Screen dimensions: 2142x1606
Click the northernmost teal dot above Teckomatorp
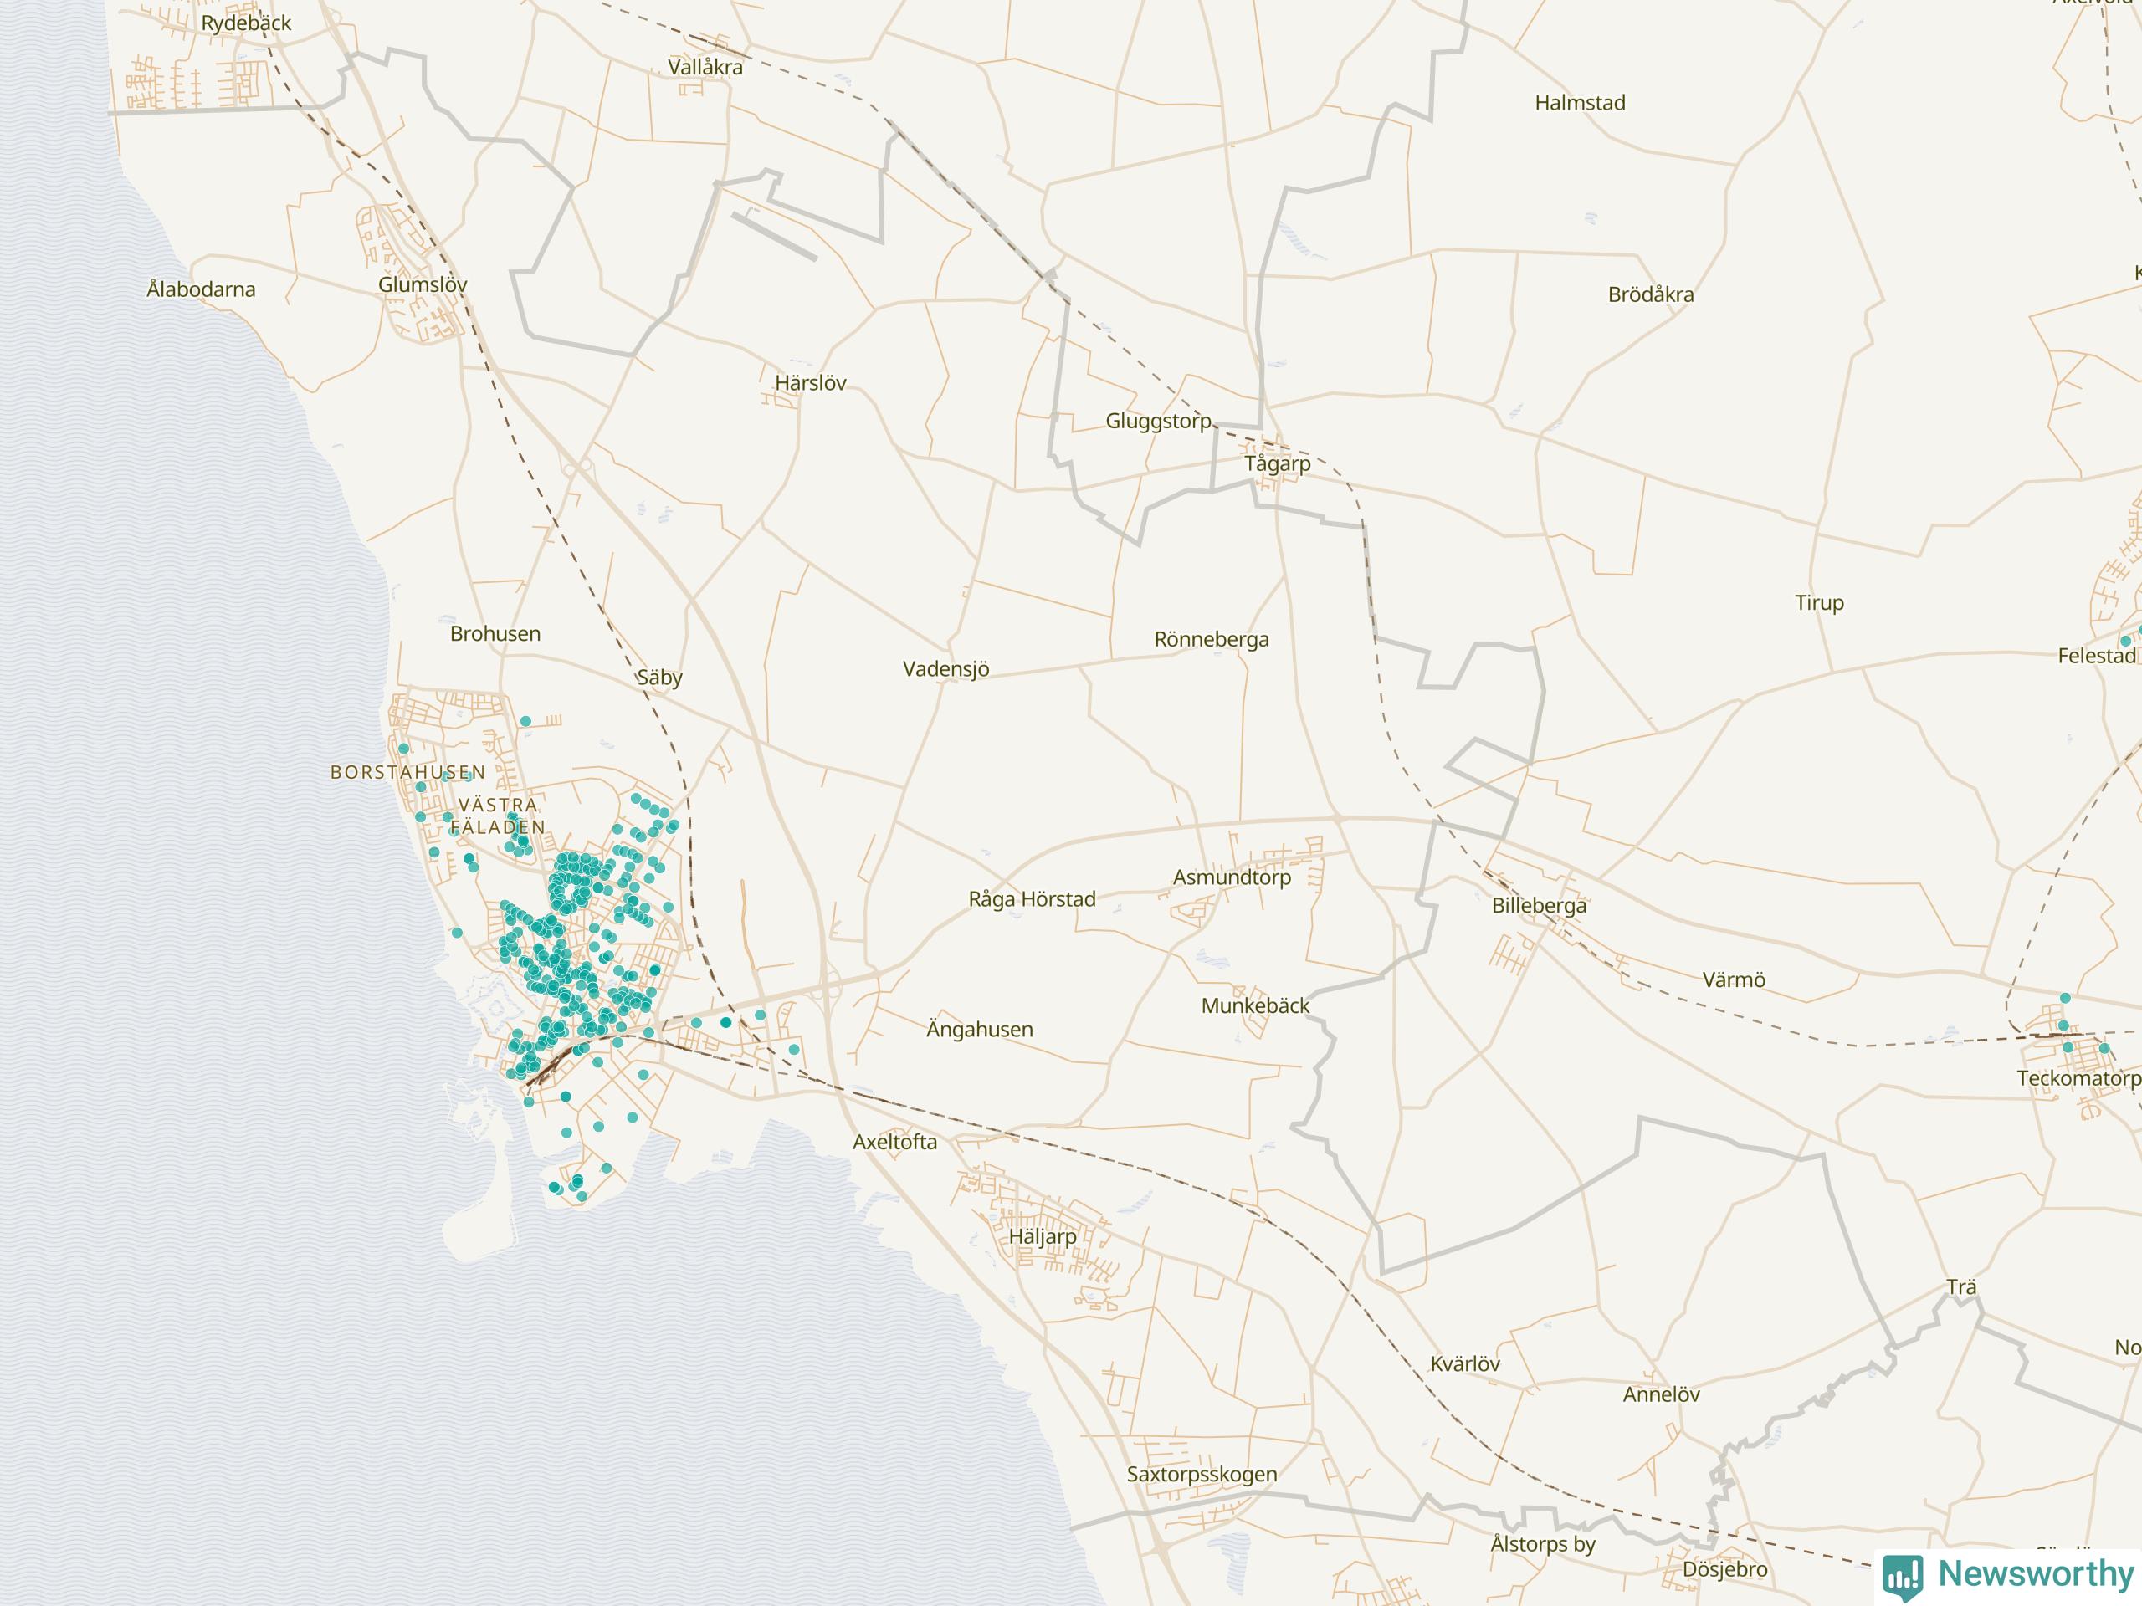click(2064, 998)
